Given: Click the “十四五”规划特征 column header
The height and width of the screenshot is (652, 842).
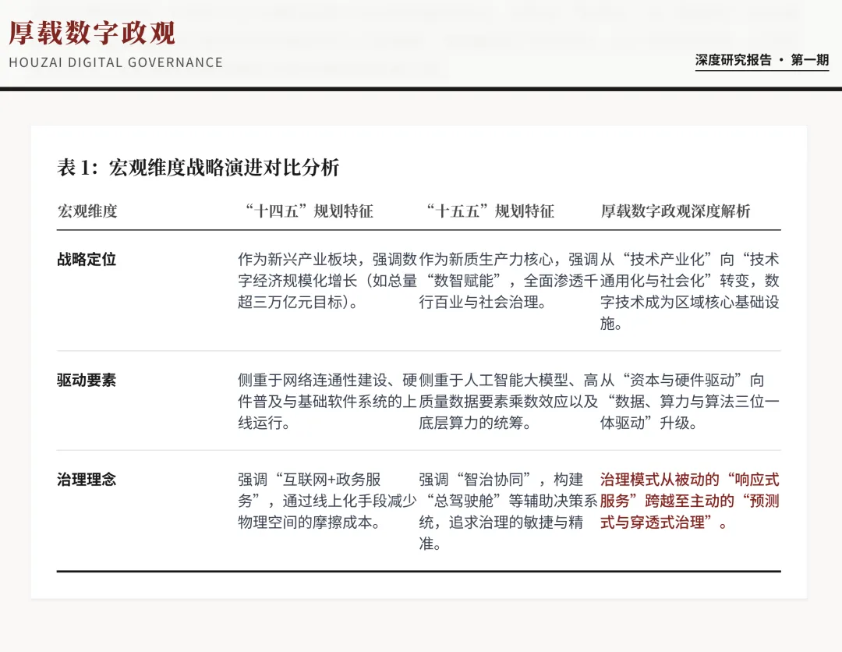Looking at the screenshot, I should (308, 211).
